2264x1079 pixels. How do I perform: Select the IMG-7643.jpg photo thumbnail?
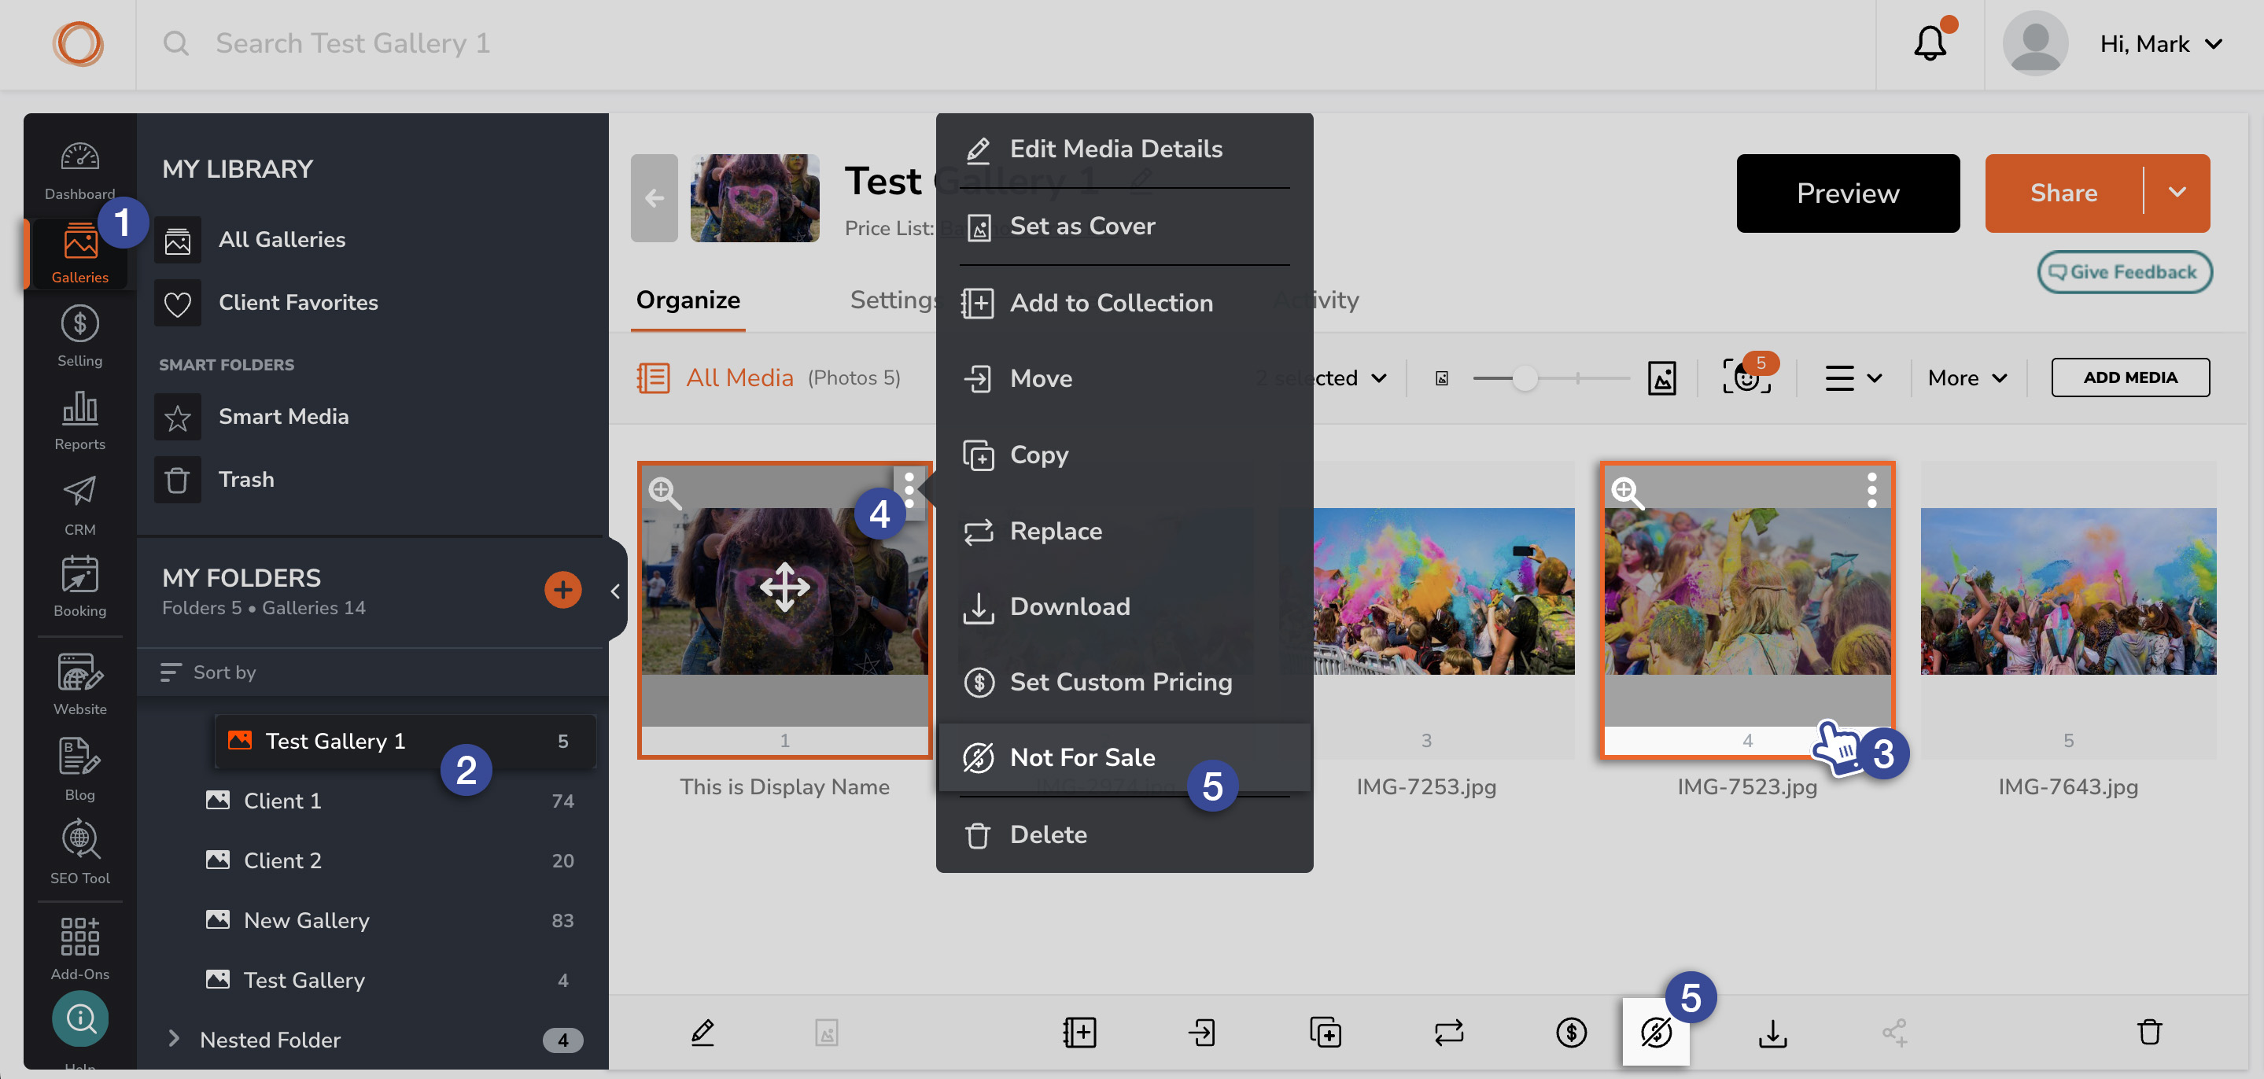pyautogui.click(x=2067, y=591)
